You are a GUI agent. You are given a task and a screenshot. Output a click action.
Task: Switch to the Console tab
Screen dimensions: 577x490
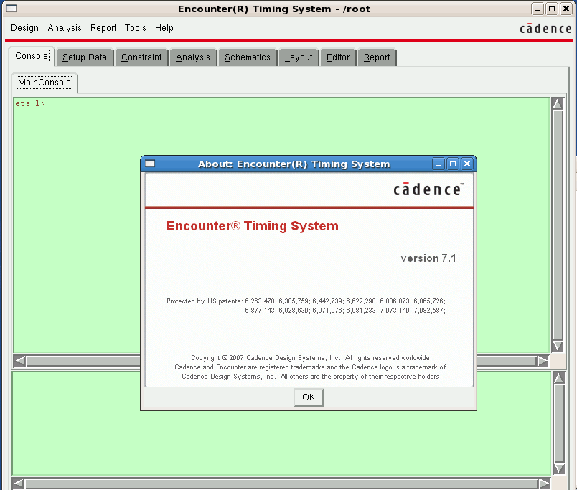(x=32, y=56)
